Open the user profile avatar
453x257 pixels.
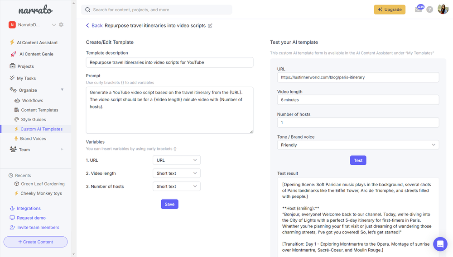(x=443, y=9)
